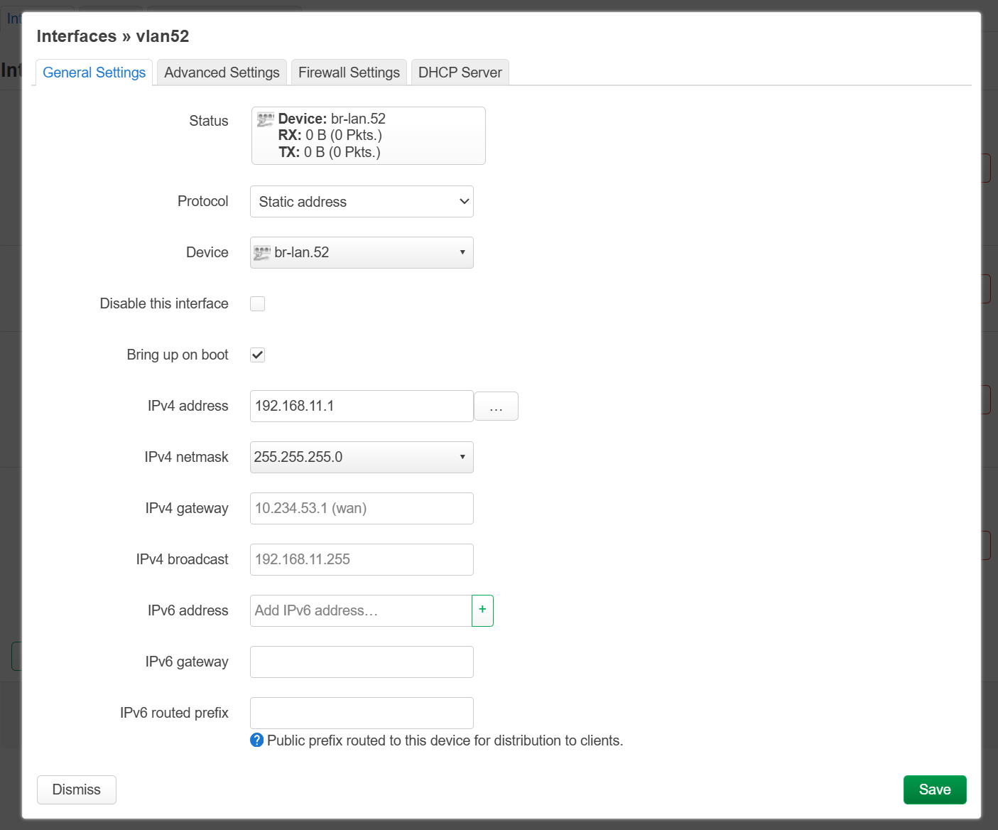
Task: Open the Advanced Settings tab
Action: (x=222, y=72)
